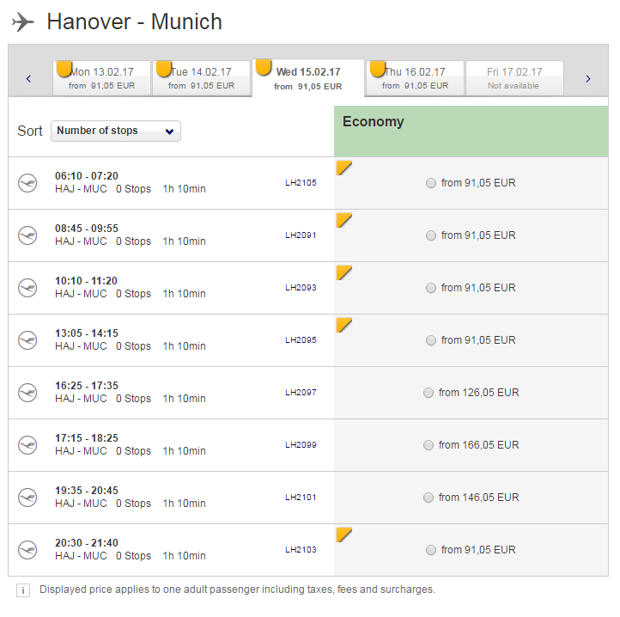Show earlier dates with the left arrow

[x=28, y=79]
